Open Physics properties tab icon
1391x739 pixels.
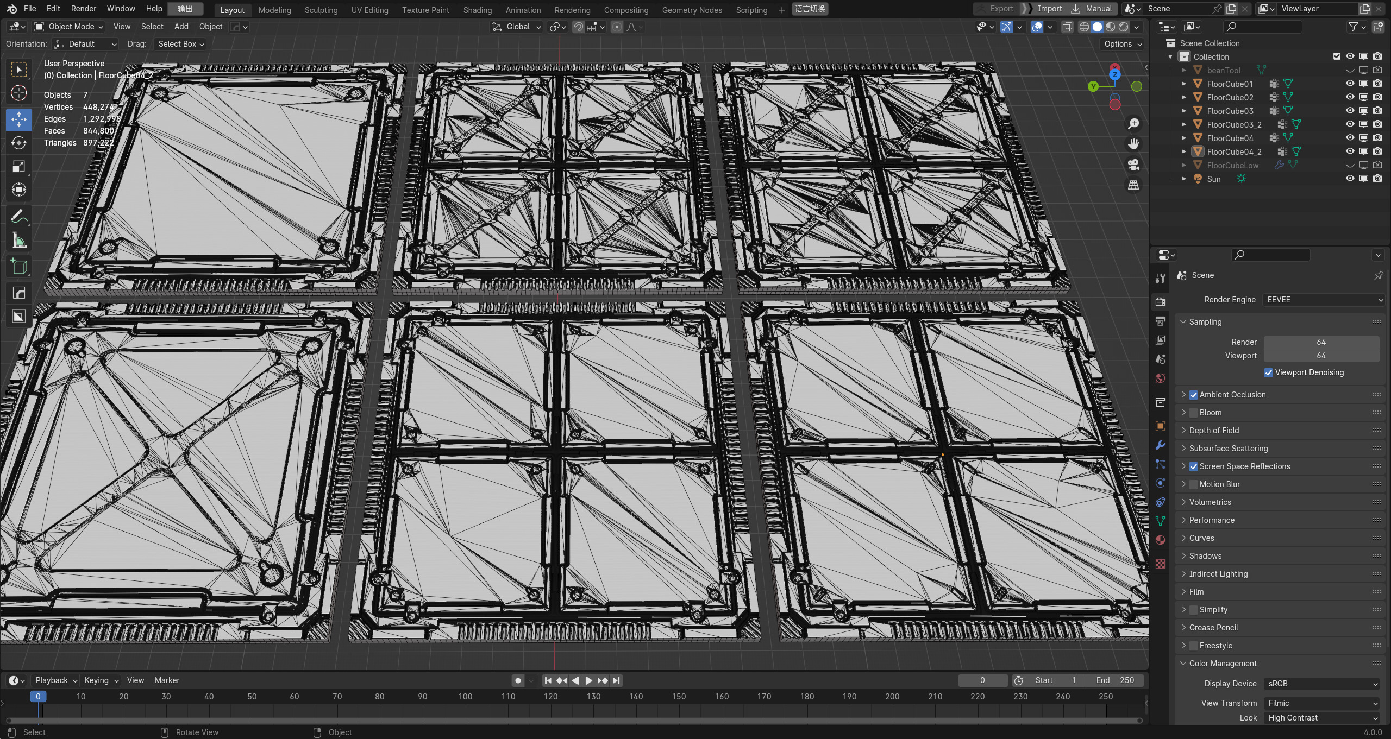tap(1161, 483)
